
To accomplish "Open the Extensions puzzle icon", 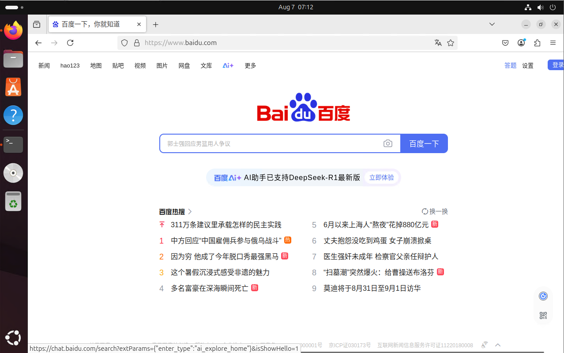I will tap(537, 43).
